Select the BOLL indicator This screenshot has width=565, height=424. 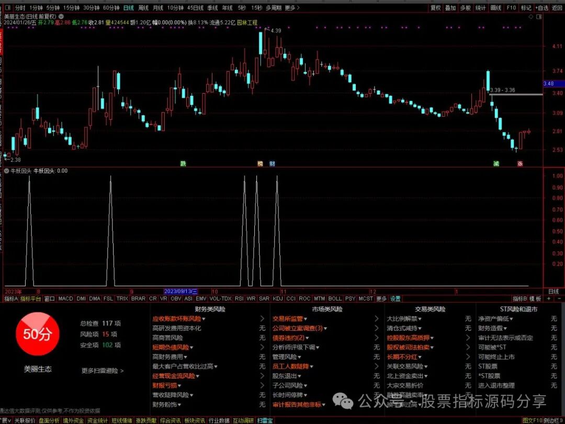[x=335, y=298]
